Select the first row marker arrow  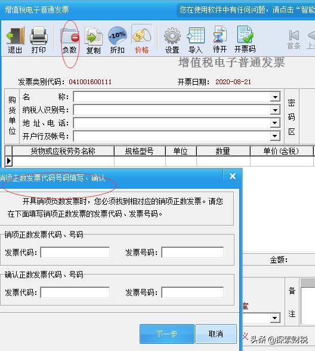coord(8,161)
